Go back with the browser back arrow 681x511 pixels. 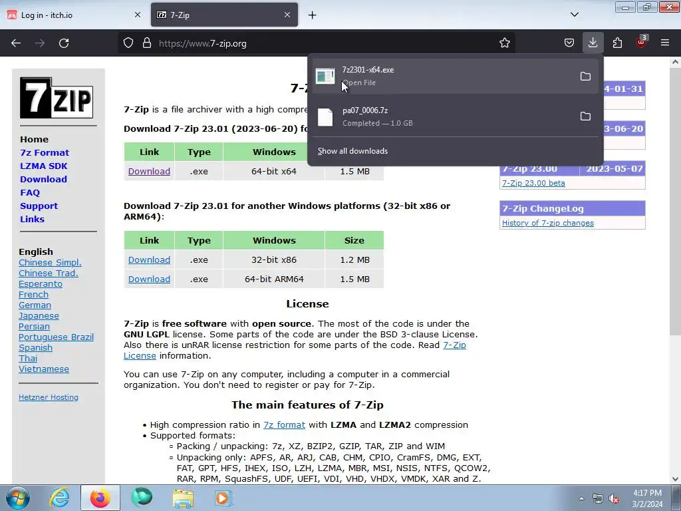tap(16, 43)
